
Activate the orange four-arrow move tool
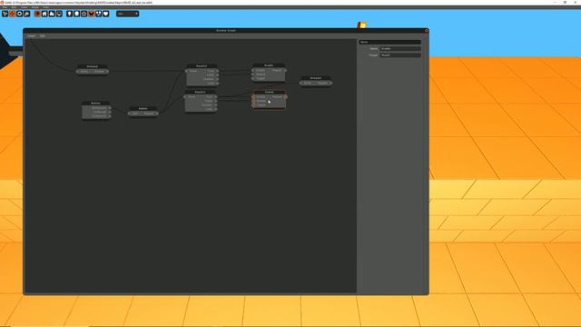12,14
